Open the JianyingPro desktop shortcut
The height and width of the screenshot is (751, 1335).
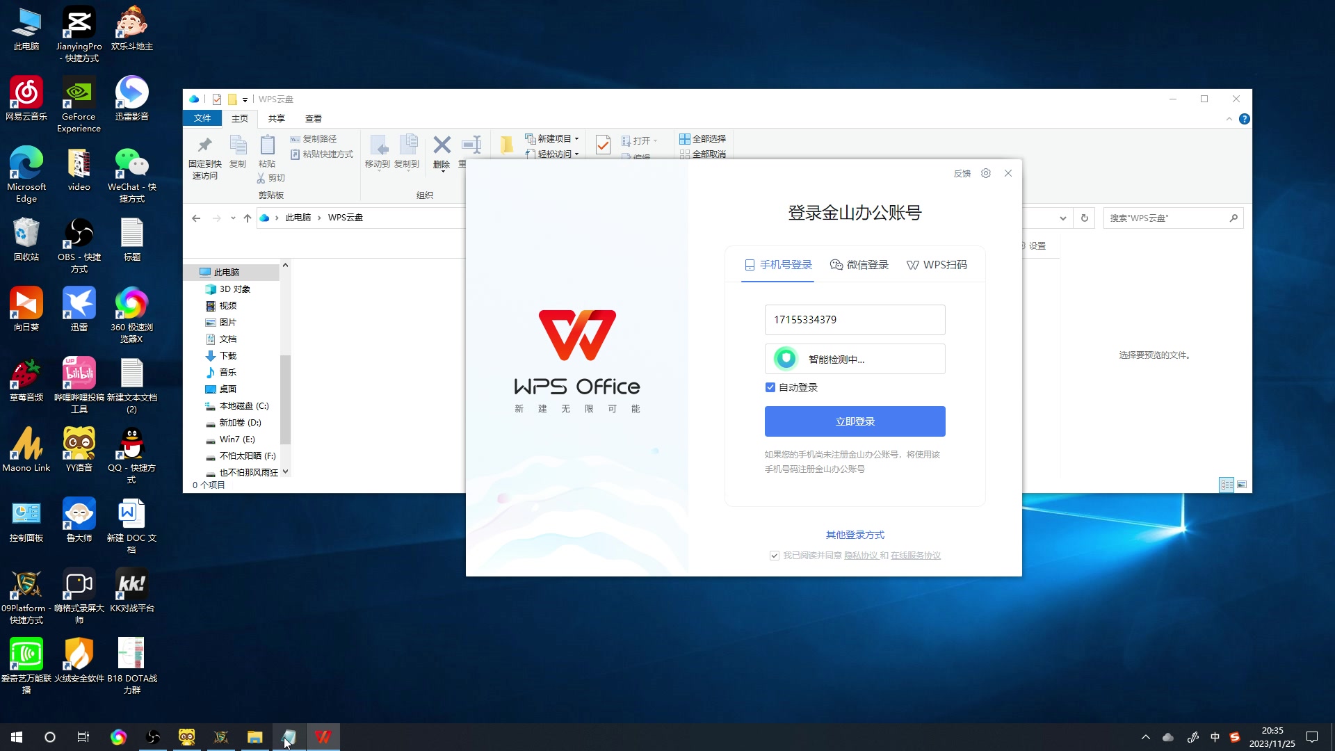[x=79, y=33]
